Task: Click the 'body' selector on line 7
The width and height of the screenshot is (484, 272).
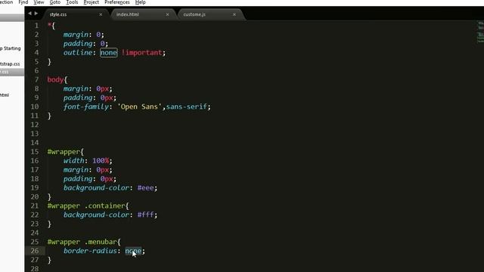Action: click(x=55, y=79)
